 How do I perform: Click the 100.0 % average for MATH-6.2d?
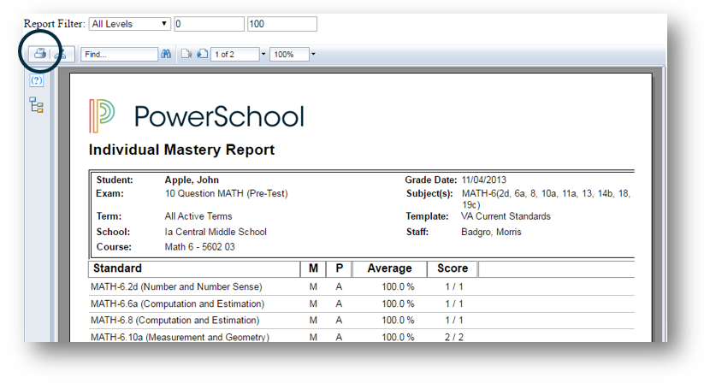tap(398, 286)
